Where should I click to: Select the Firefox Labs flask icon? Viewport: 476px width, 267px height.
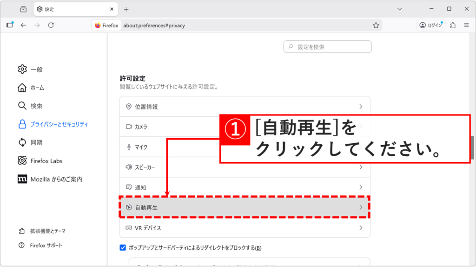22,160
